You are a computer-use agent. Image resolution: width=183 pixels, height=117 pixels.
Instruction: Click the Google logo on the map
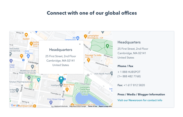point(15,105)
